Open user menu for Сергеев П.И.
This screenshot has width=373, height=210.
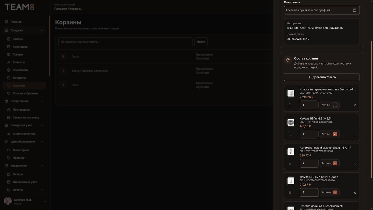(x=45, y=202)
